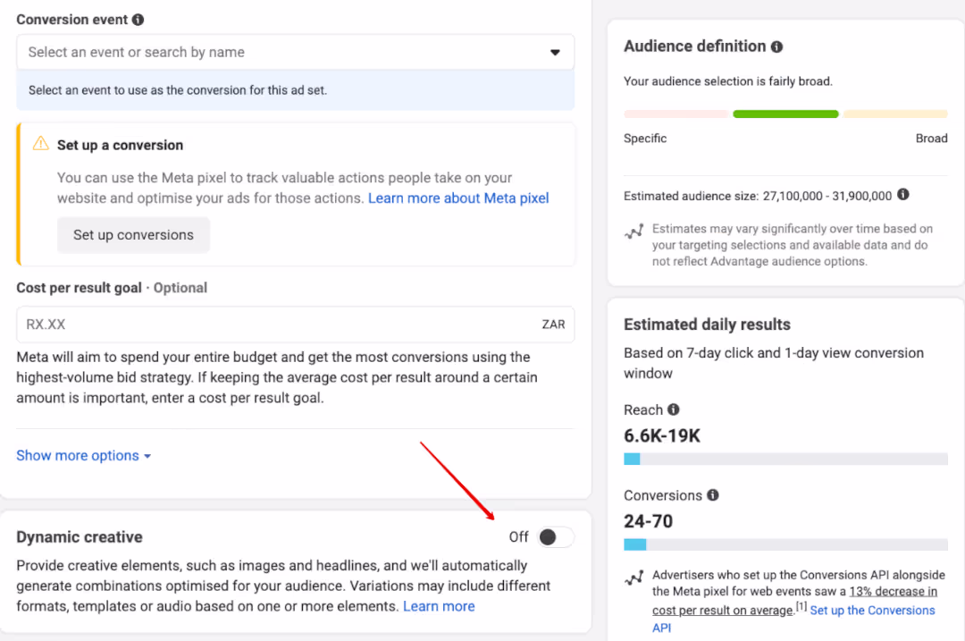Screen dimensions: 965x641
Task: Click the Set up conversions button
Action: [133, 234]
